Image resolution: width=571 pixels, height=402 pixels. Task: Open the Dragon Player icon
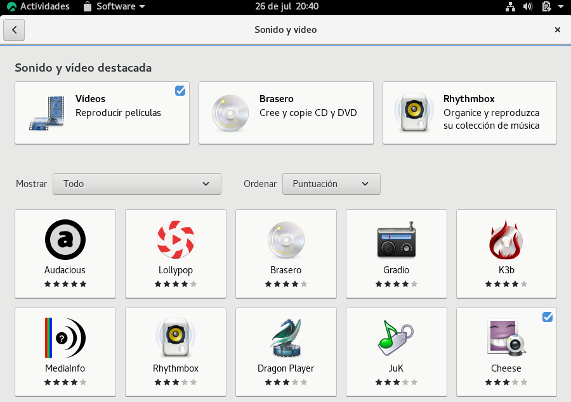click(x=286, y=337)
